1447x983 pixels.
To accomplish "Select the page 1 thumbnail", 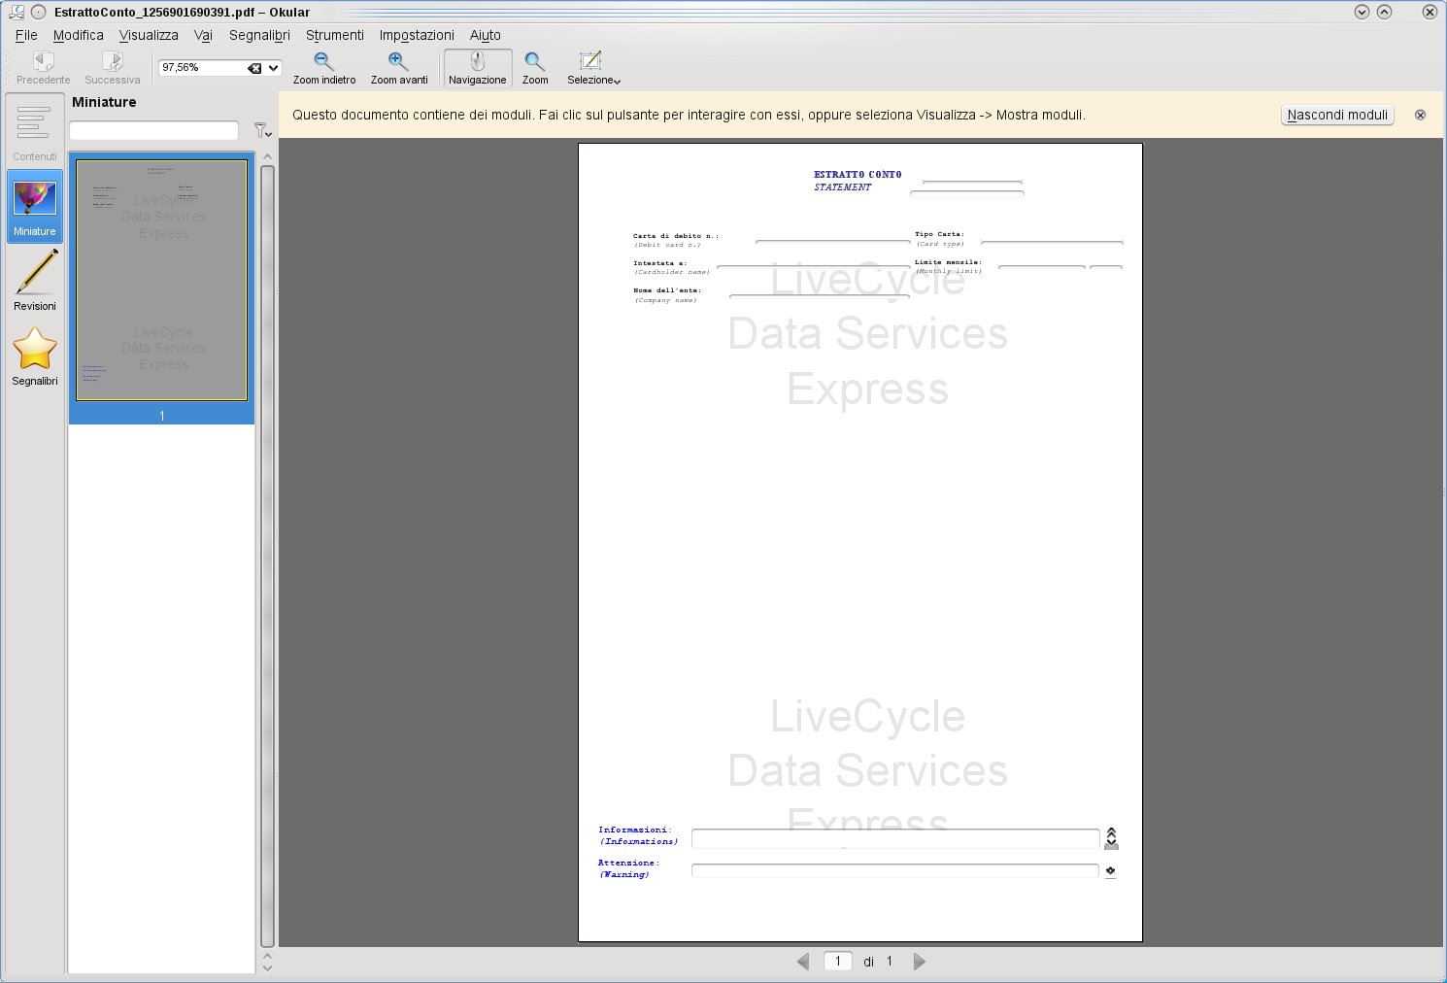I will (x=162, y=280).
